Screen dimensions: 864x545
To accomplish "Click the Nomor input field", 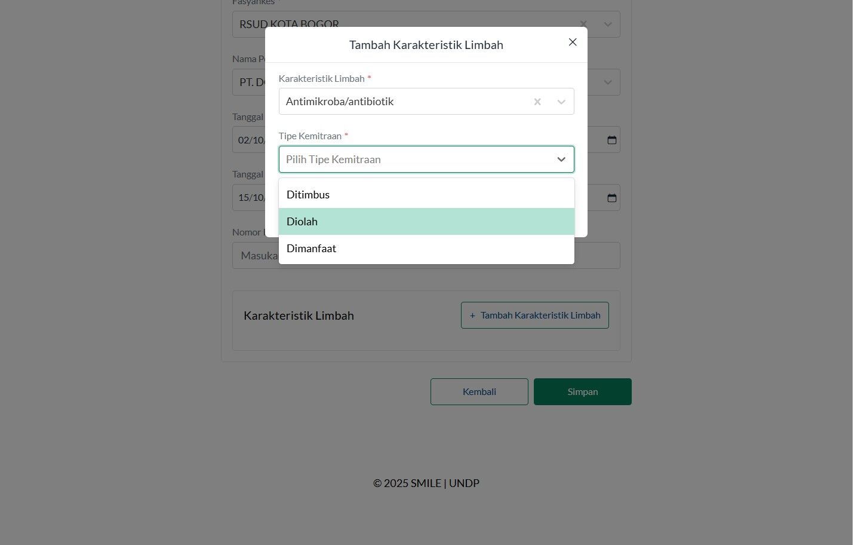I will pos(426,256).
